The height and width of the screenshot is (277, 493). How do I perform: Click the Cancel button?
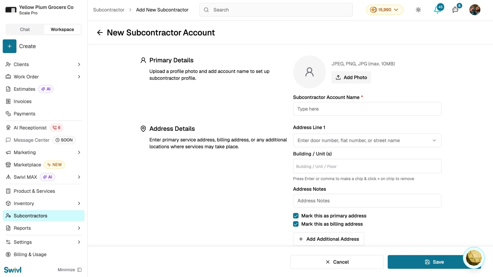[x=337, y=262]
